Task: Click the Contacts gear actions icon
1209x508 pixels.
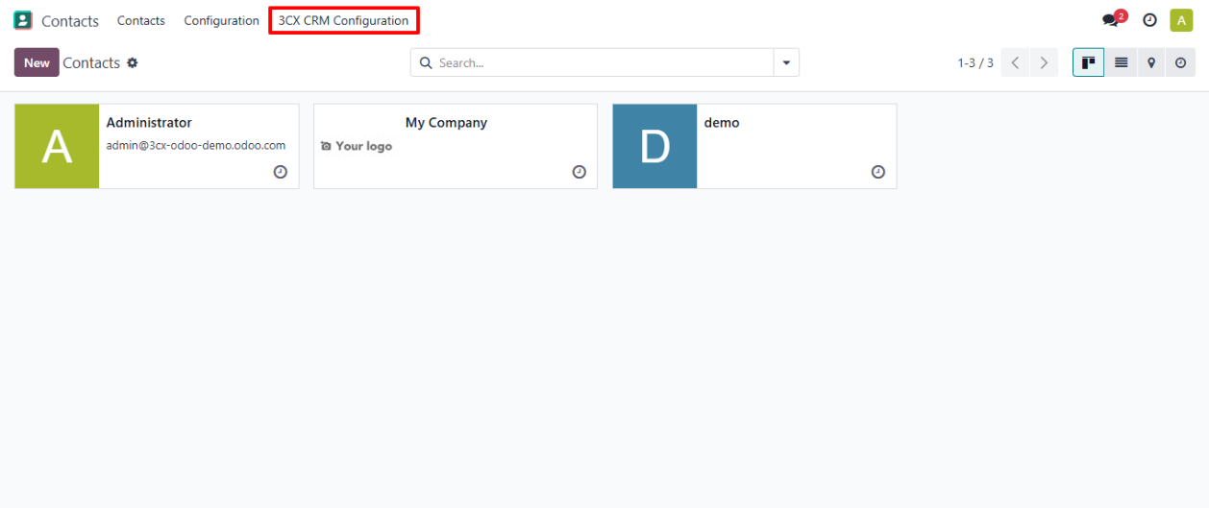Action: [133, 62]
